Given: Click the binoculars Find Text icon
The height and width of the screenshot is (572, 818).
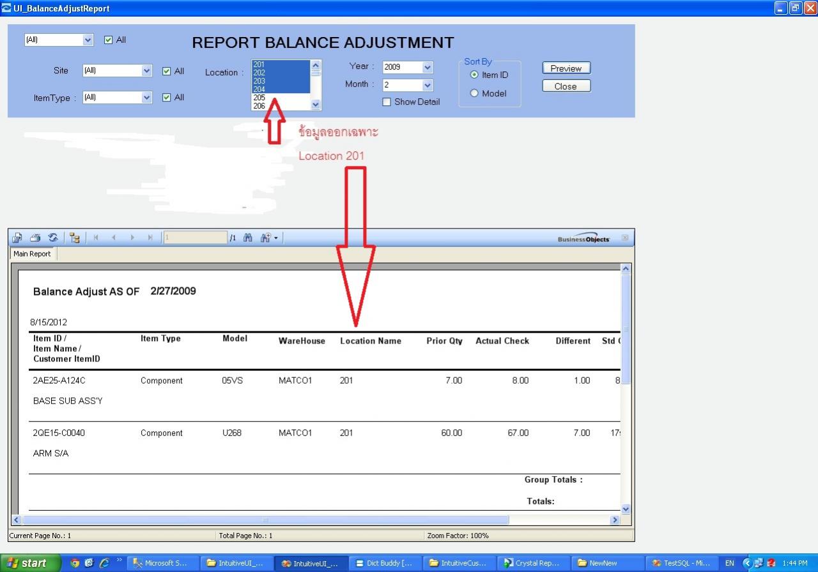Looking at the screenshot, I should pyautogui.click(x=248, y=237).
